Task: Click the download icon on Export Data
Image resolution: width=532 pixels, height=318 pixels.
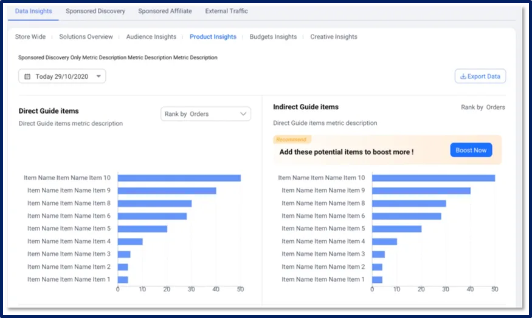Action: coord(463,76)
